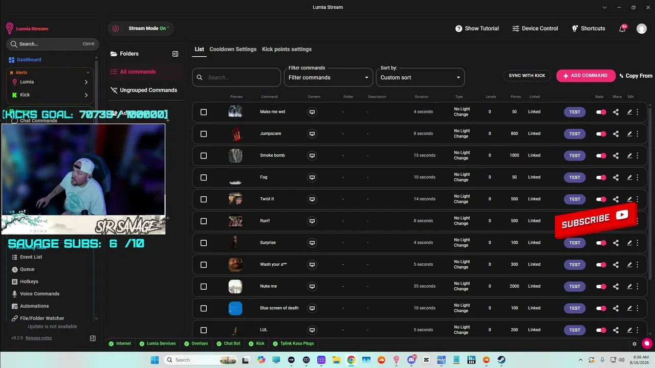
Task: Edit the Jumpscare command
Action: (x=629, y=134)
